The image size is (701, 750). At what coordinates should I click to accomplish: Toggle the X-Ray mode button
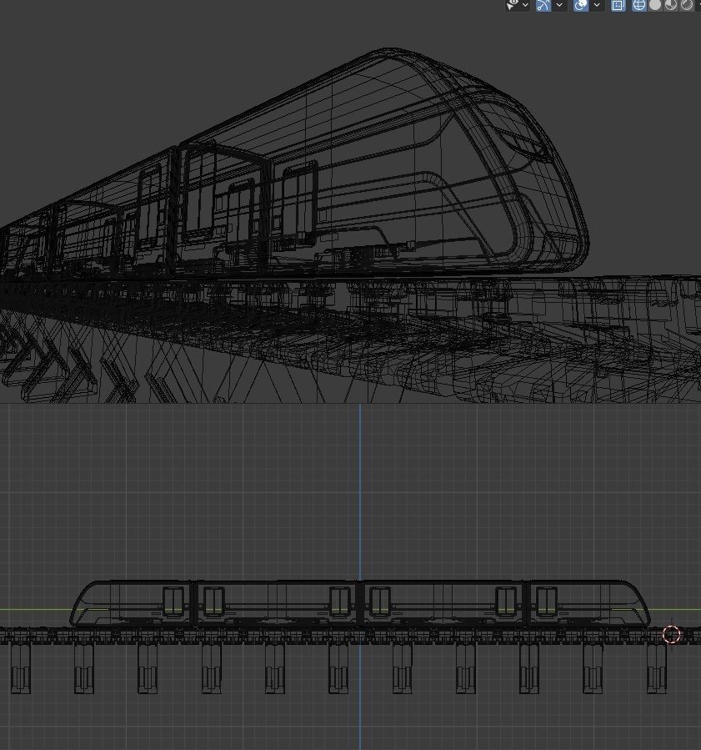[618, 5]
